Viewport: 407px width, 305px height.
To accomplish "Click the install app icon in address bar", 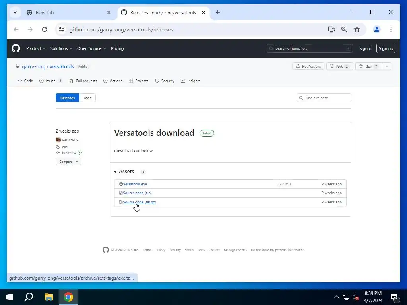I will (x=331, y=29).
